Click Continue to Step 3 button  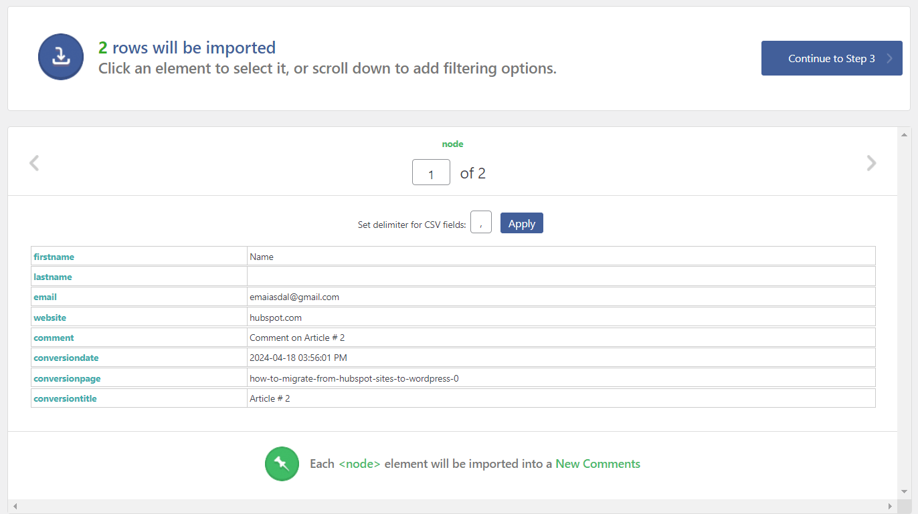[831, 58]
